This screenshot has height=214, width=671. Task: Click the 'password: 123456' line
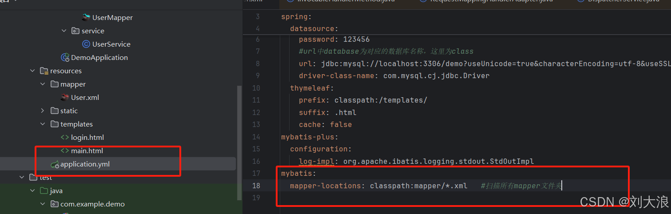coord(334,39)
